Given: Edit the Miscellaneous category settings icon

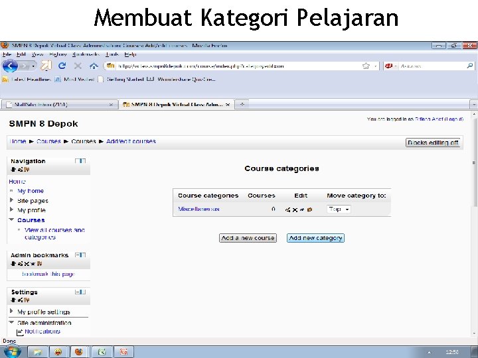Looking at the screenshot, I should (287, 209).
